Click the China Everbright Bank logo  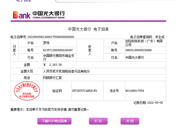pos(39,15)
